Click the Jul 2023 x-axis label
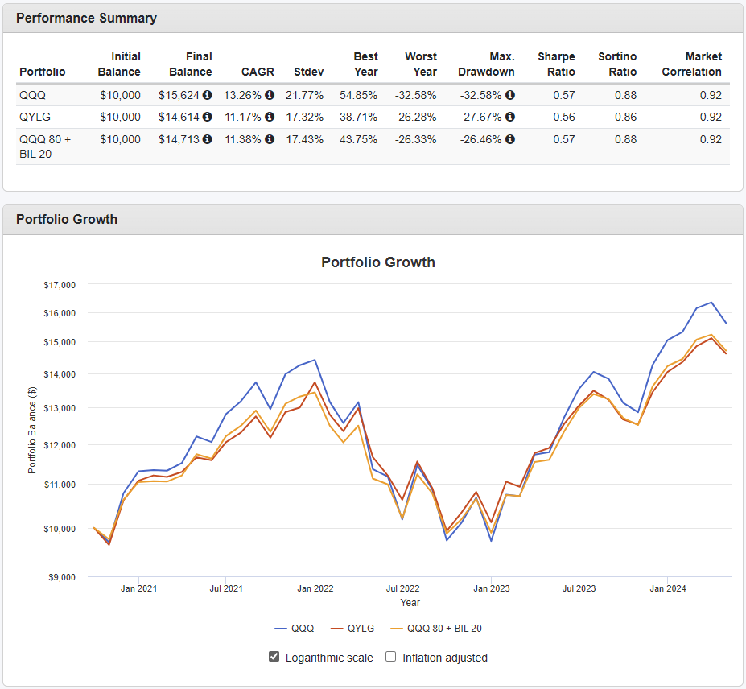This screenshot has height=689, width=746. pyautogui.click(x=579, y=588)
